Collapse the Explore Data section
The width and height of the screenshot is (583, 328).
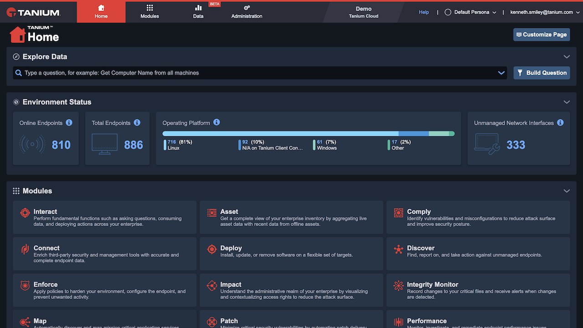[567, 57]
